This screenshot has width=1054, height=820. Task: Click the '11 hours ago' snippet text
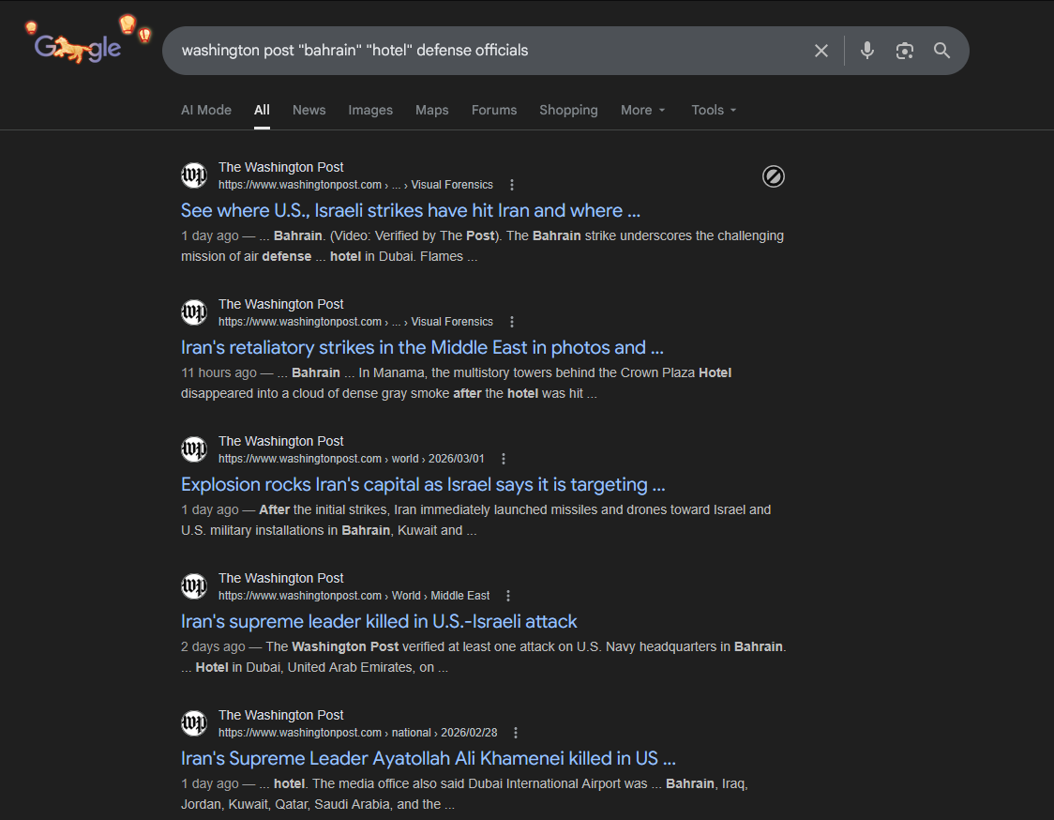[x=218, y=372]
